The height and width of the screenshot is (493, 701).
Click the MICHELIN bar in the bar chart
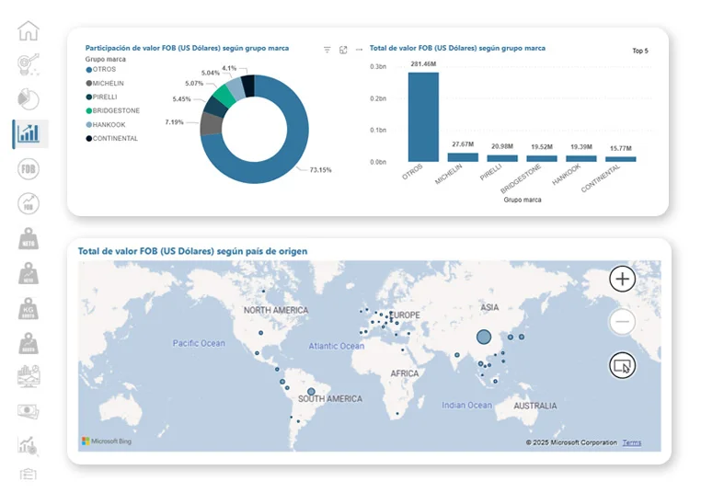click(x=463, y=157)
